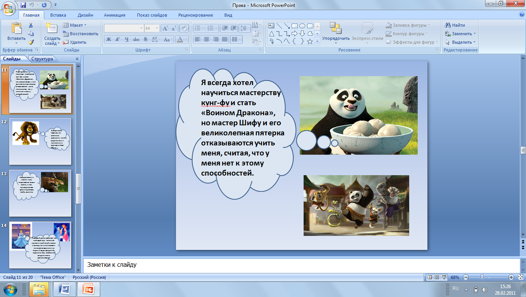Screen dimensions: 526x297
Task: Open the line spacing dropdown
Action: click(245, 28)
